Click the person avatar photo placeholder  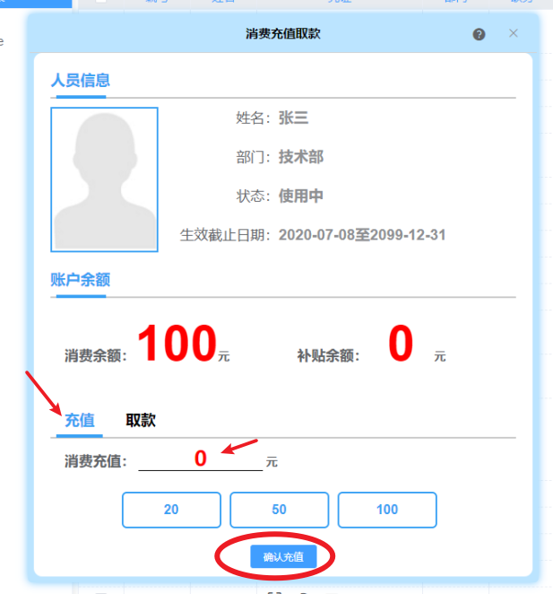pyautogui.click(x=105, y=179)
